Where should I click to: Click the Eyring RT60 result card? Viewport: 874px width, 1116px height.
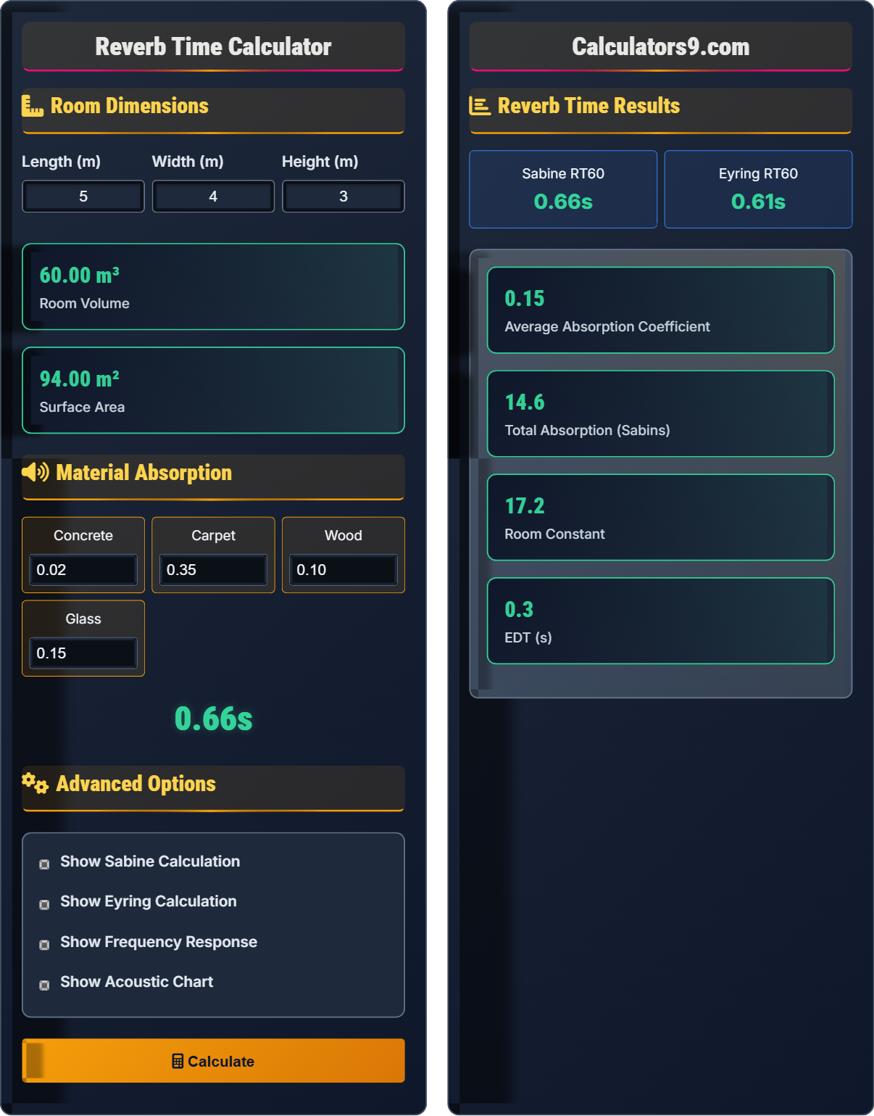click(758, 189)
